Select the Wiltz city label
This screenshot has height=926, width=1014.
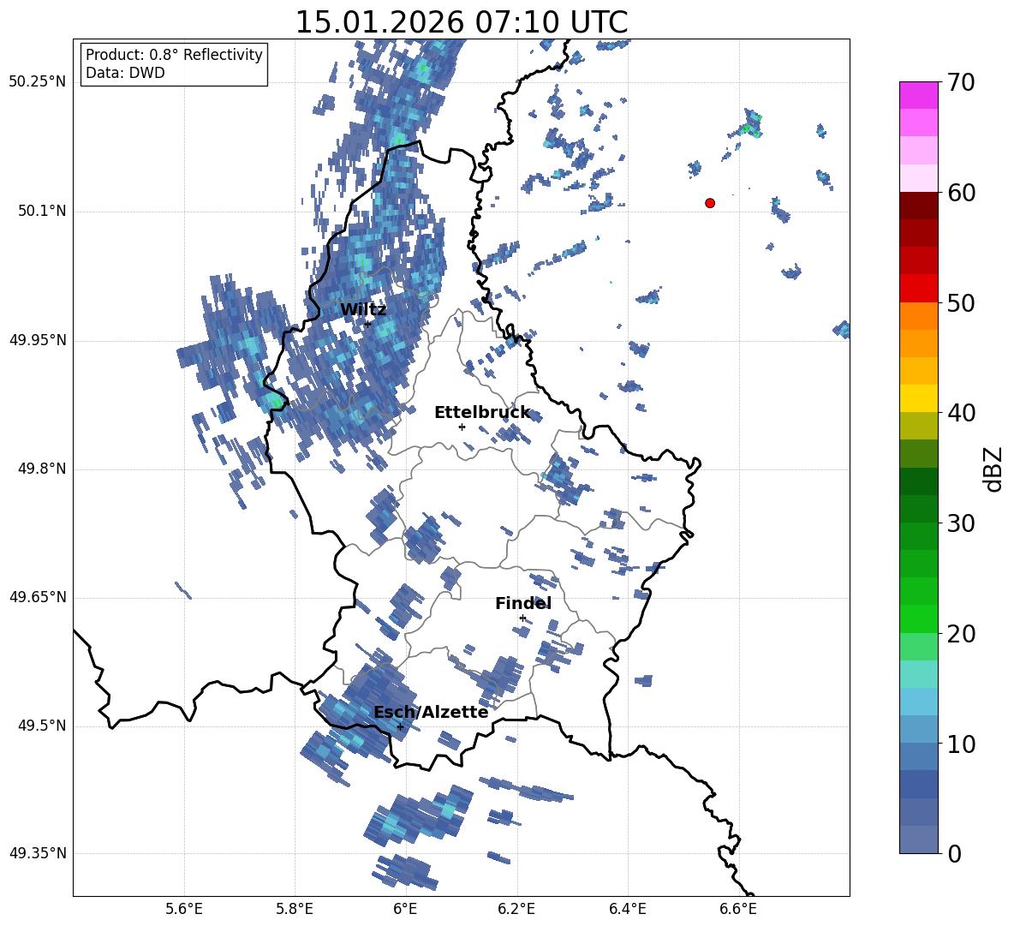coord(363,310)
